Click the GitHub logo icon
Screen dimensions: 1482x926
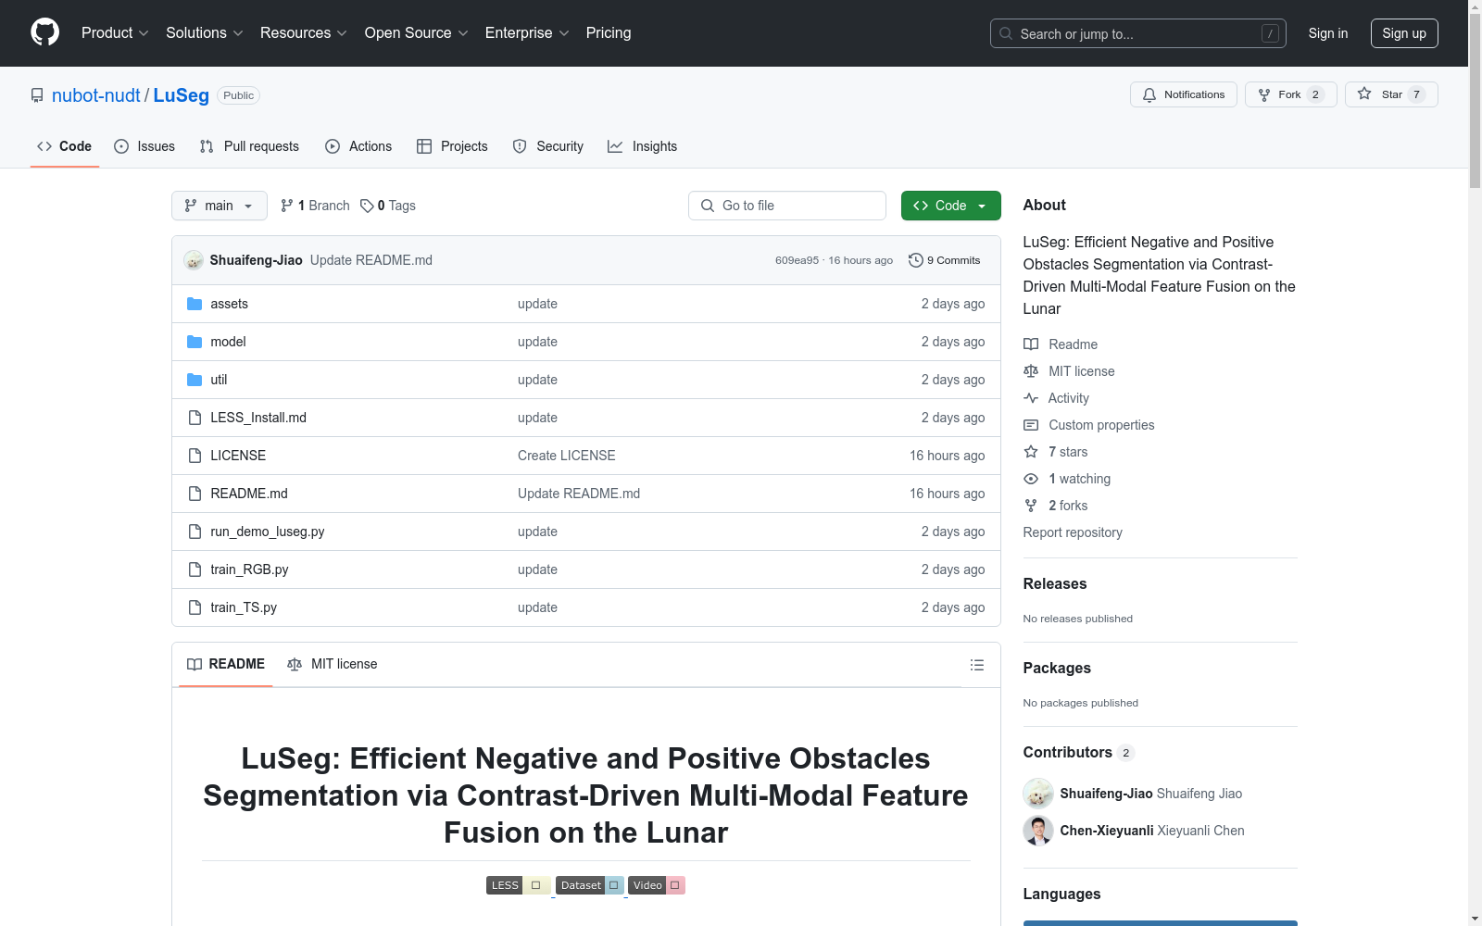tap(44, 32)
